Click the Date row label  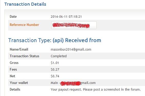coord(13,16)
